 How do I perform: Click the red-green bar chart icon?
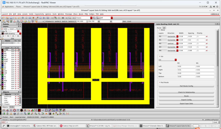(x=32, y=110)
